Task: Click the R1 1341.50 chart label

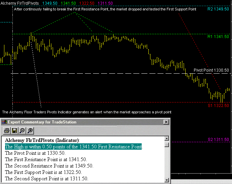Action: (218, 36)
